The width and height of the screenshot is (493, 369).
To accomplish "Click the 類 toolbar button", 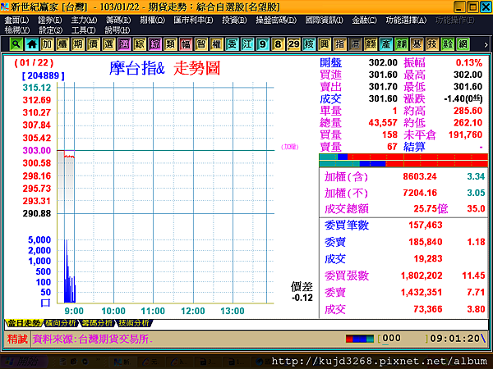I will (x=170, y=44).
